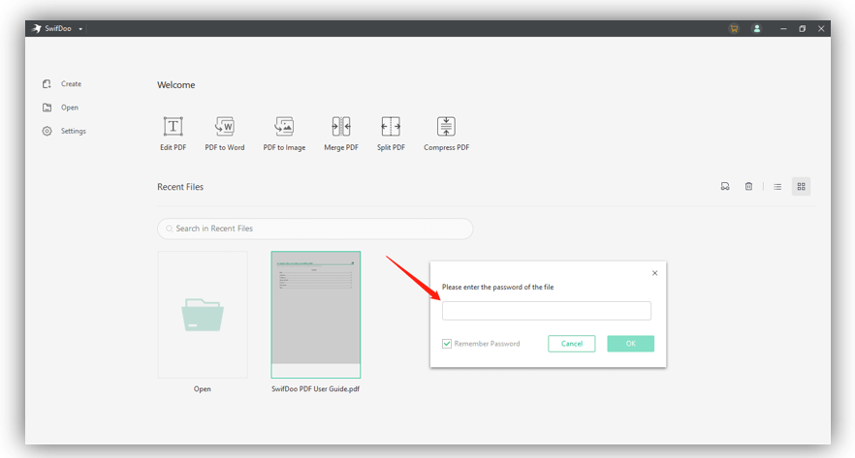Switch recent files to grid view
The width and height of the screenshot is (855, 458).
click(x=801, y=186)
